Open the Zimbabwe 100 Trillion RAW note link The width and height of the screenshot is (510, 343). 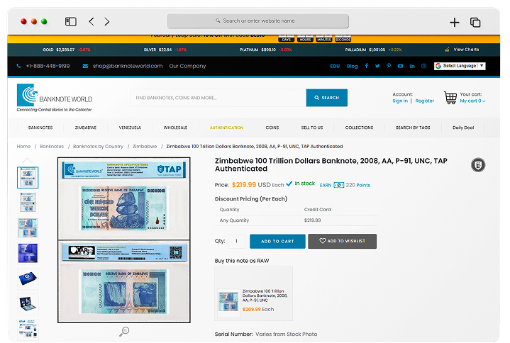tap(265, 296)
